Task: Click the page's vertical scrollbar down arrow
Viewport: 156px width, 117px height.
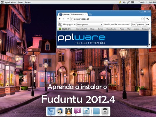Action: pos(150,45)
